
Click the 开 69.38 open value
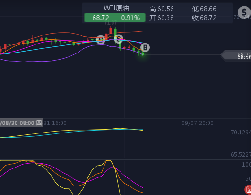pyautogui.click(x=161, y=18)
